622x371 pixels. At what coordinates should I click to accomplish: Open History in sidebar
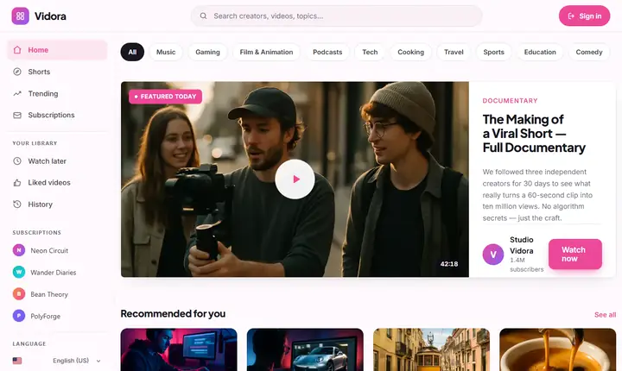(57, 204)
